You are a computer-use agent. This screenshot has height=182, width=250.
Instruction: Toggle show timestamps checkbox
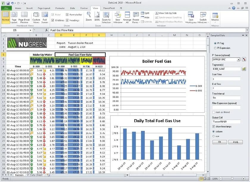tap(214, 127)
